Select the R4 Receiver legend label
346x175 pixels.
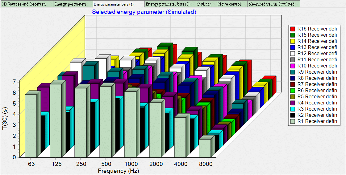(317, 103)
